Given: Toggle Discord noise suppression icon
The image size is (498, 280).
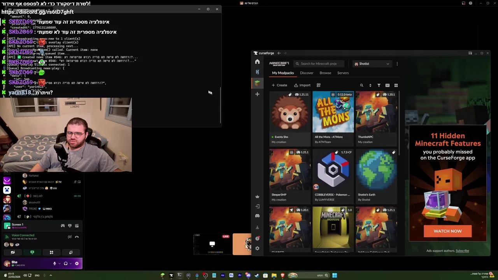Looking at the screenshot, I should pos(70,237).
